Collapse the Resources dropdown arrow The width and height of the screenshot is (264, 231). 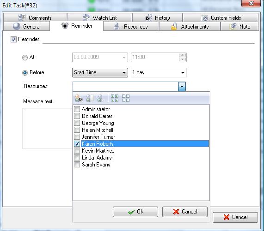tap(182, 87)
